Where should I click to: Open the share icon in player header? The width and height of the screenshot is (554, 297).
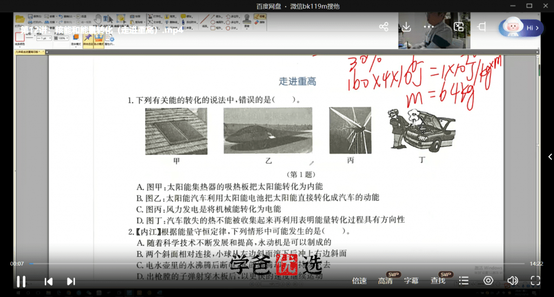coord(384,27)
